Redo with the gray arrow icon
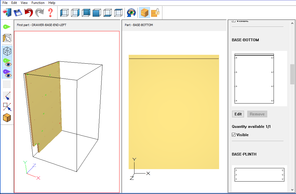 [40, 12]
